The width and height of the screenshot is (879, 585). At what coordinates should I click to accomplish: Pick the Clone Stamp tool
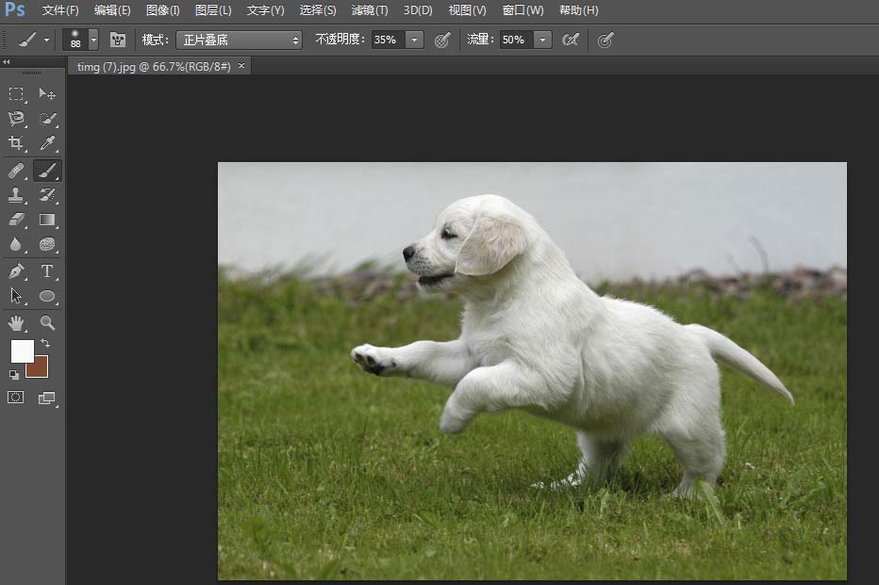point(15,196)
